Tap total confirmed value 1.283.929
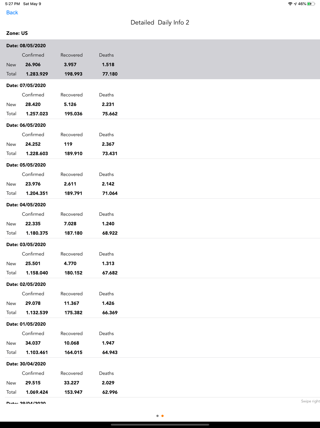 point(37,74)
